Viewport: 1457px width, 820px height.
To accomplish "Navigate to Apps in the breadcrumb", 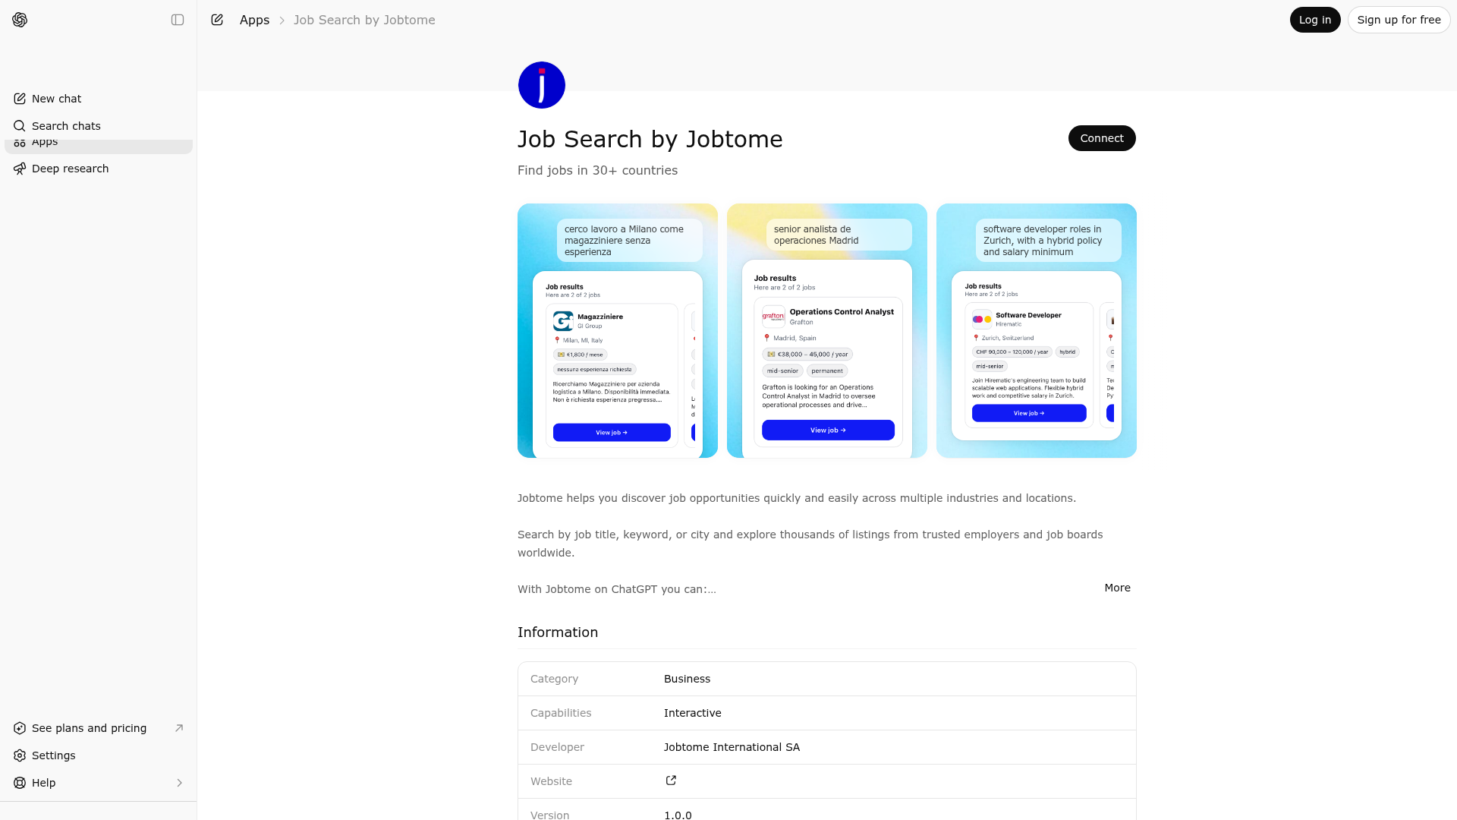I will coord(254,20).
